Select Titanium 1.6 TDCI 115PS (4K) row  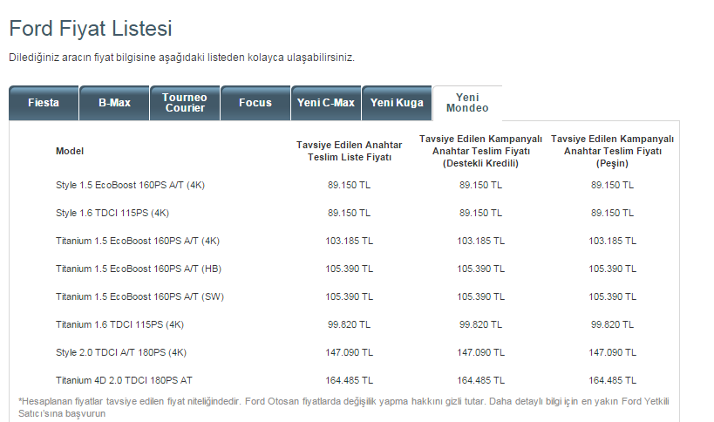119,324
